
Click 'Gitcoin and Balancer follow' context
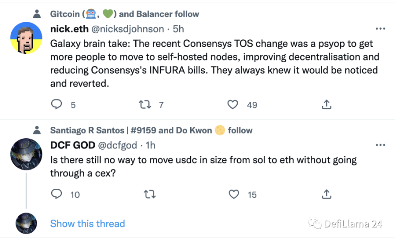tap(124, 14)
